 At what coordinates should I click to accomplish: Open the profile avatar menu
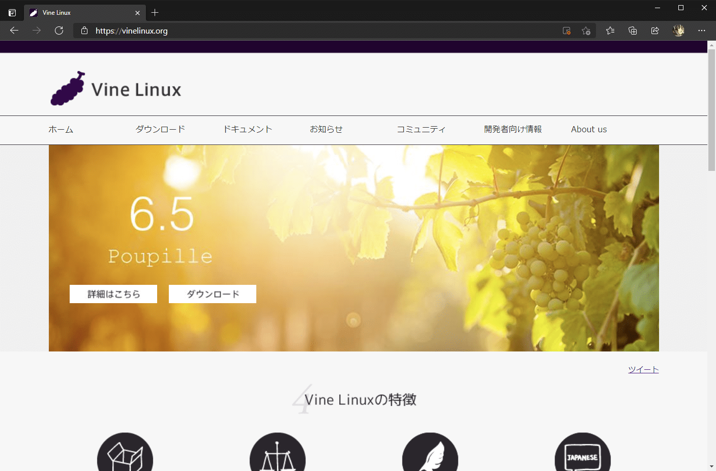coord(678,31)
